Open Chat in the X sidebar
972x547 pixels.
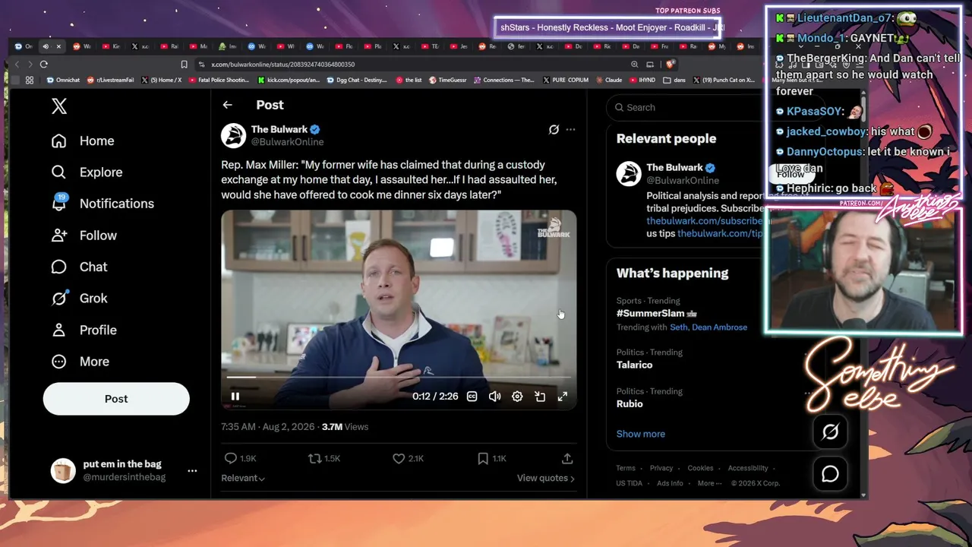79,267
